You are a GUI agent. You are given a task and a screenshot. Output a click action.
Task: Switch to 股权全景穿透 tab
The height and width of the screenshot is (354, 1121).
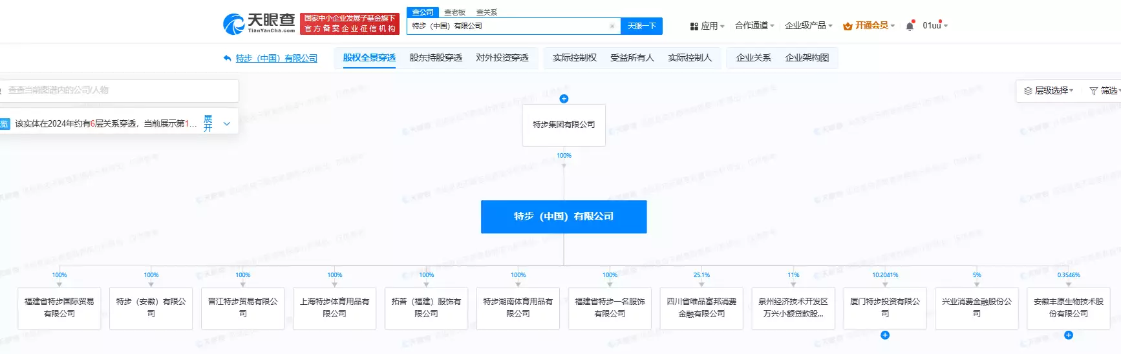369,57
